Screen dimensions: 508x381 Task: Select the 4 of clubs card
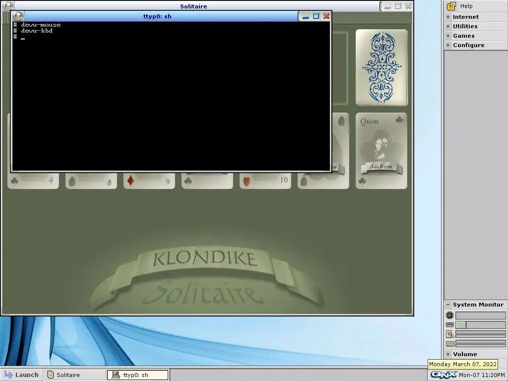tap(33, 181)
